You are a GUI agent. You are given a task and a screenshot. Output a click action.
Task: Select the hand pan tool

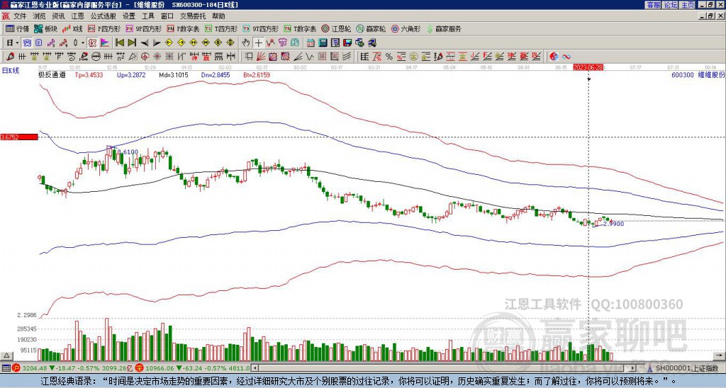246,43
